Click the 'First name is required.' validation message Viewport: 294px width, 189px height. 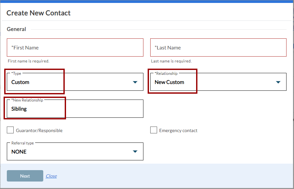pyautogui.click(x=29, y=61)
